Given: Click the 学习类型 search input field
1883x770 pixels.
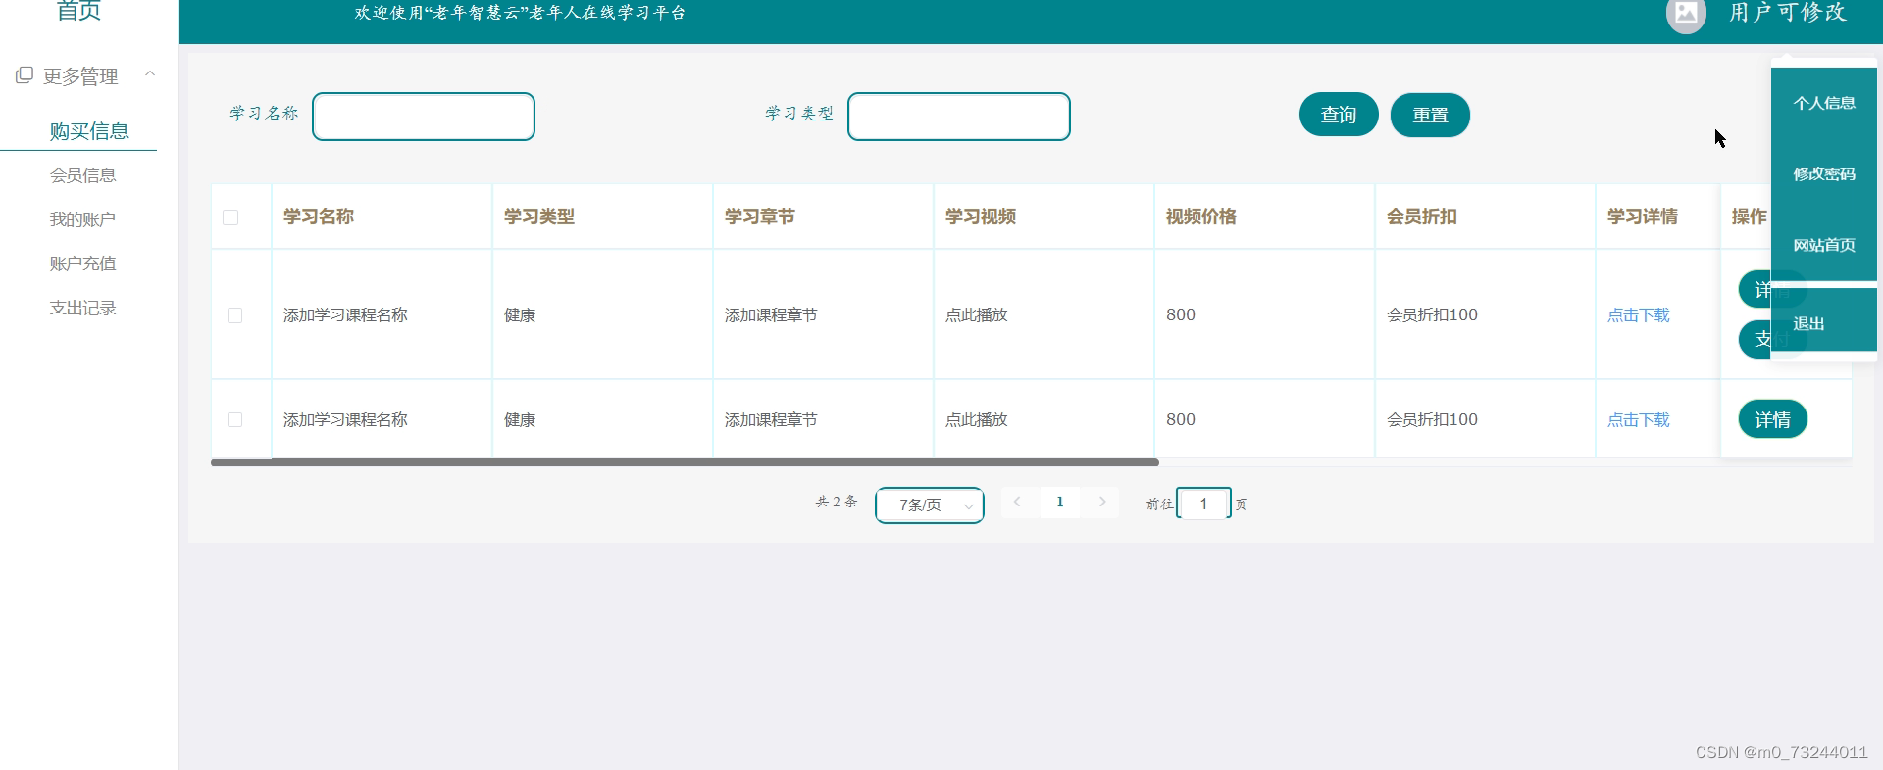Looking at the screenshot, I should (959, 117).
